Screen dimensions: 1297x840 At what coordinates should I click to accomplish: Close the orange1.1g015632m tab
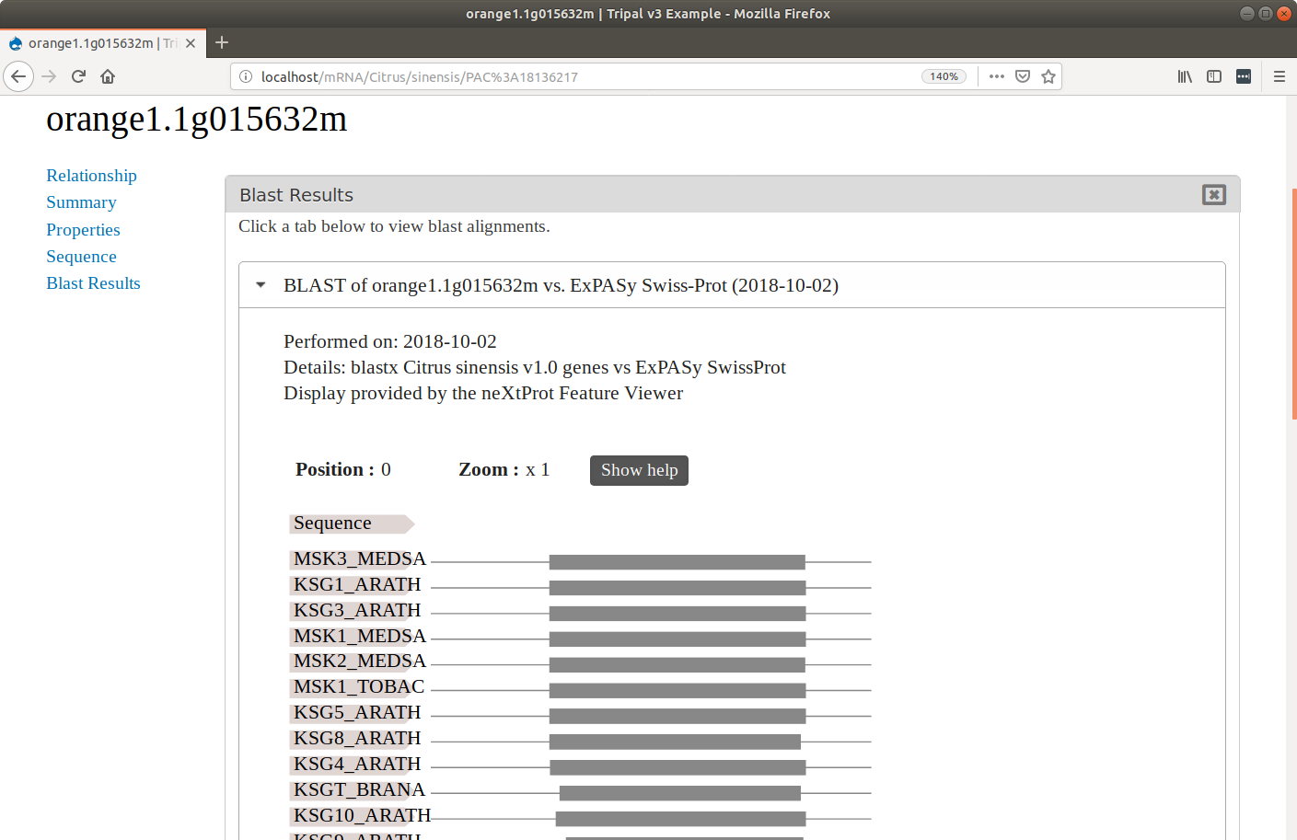point(191,43)
